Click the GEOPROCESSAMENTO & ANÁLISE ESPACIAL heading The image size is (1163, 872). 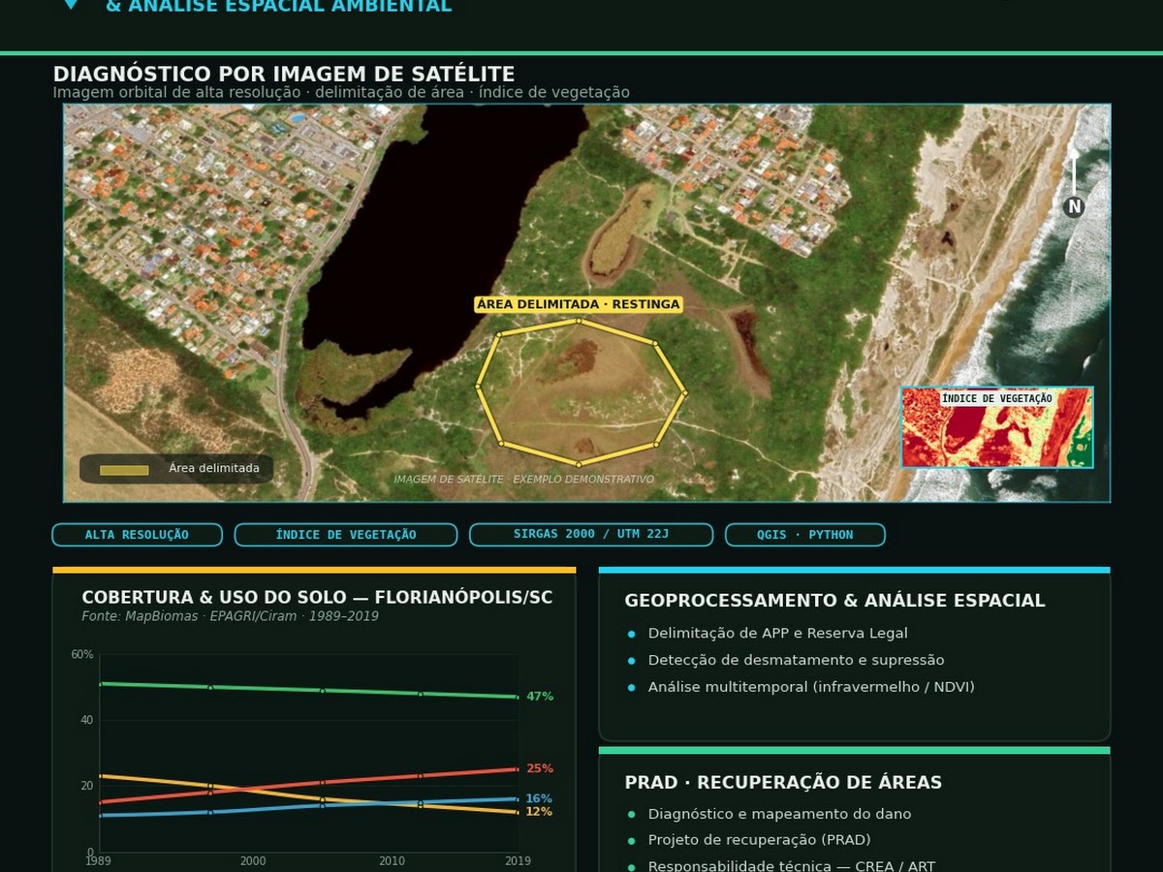pyautogui.click(x=834, y=601)
